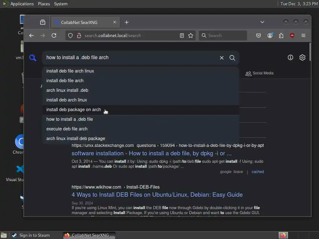
Task: Open the Pocket save icon
Action: (259, 35)
